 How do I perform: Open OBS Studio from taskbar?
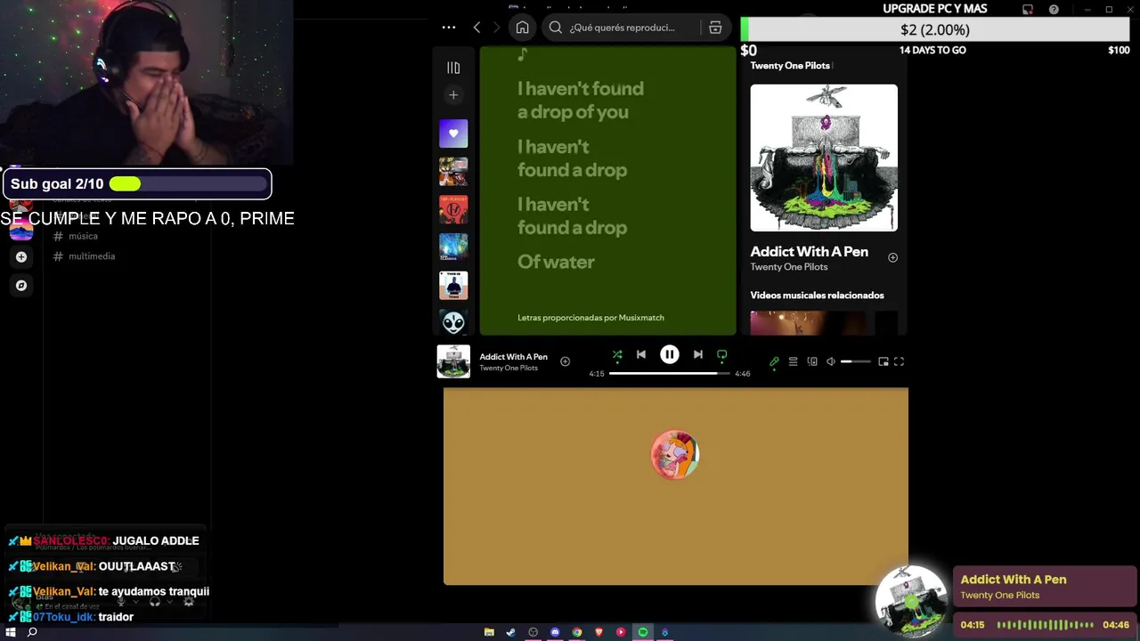pyautogui.click(x=533, y=632)
